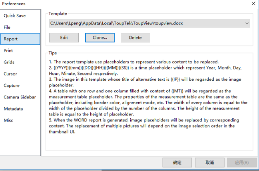Open Camera Sidebar settings
Screen dimensions: 259x171
click(x=20, y=97)
